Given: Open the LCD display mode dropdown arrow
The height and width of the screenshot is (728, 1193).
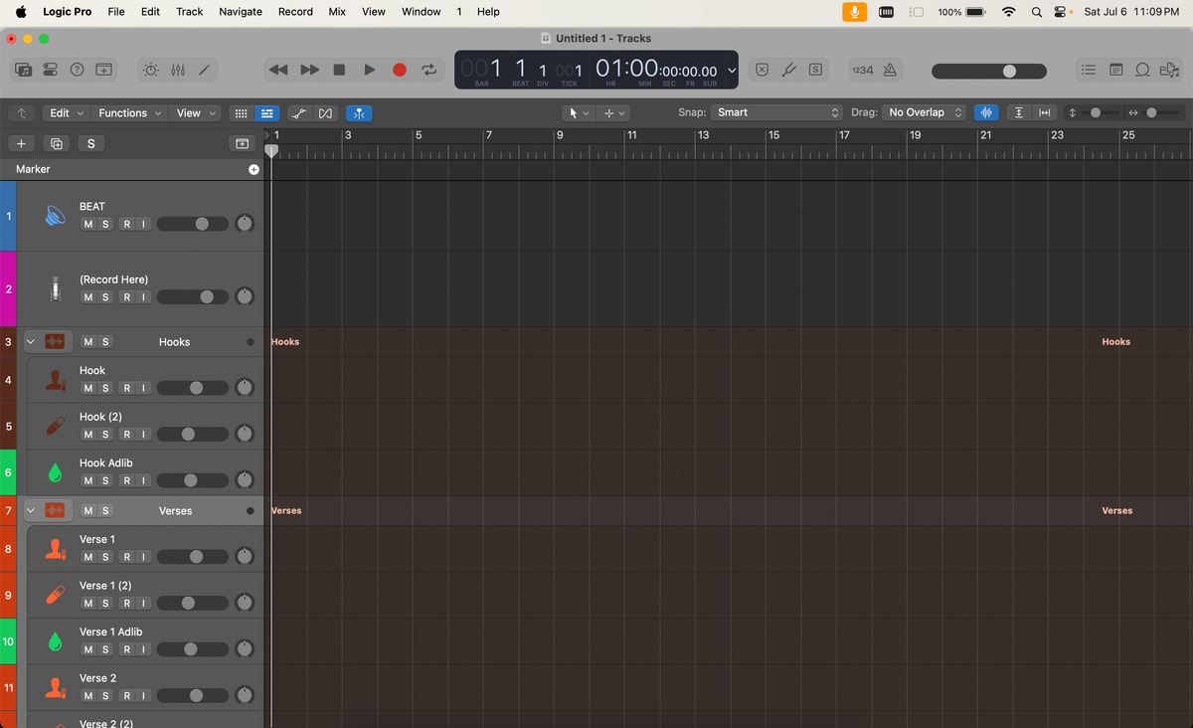Looking at the screenshot, I should pyautogui.click(x=732, y=71).
